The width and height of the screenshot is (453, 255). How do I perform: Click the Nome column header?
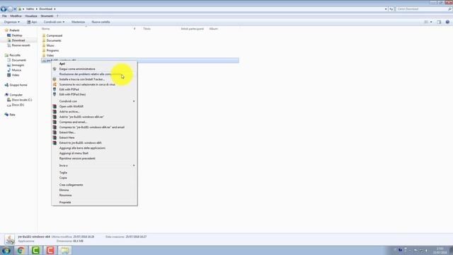(45, 29)
